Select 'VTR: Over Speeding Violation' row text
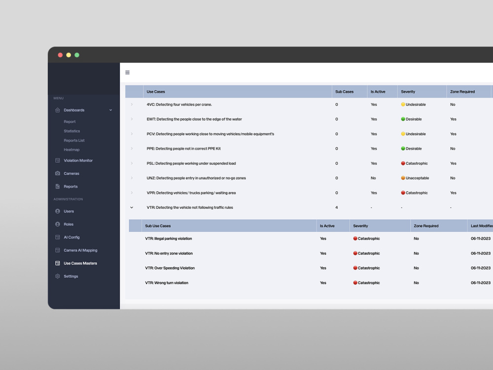This screenshot has height=370, width=493. point(170,268)
